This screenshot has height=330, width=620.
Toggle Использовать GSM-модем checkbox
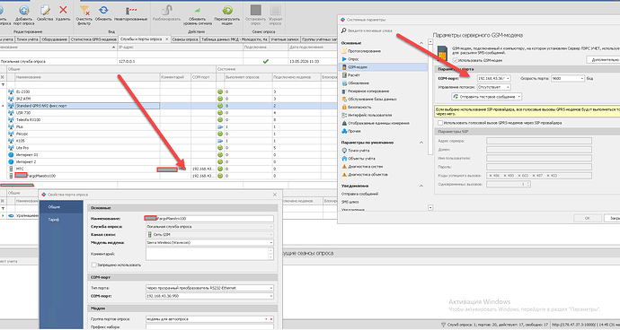point(455,60)
